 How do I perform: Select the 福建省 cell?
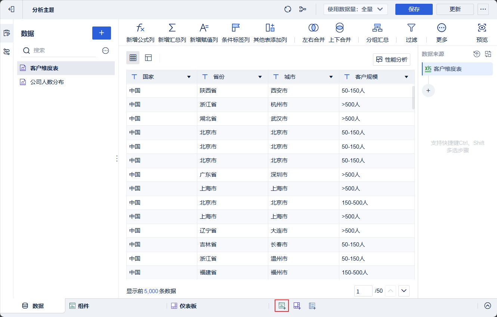tap(232, 273)
